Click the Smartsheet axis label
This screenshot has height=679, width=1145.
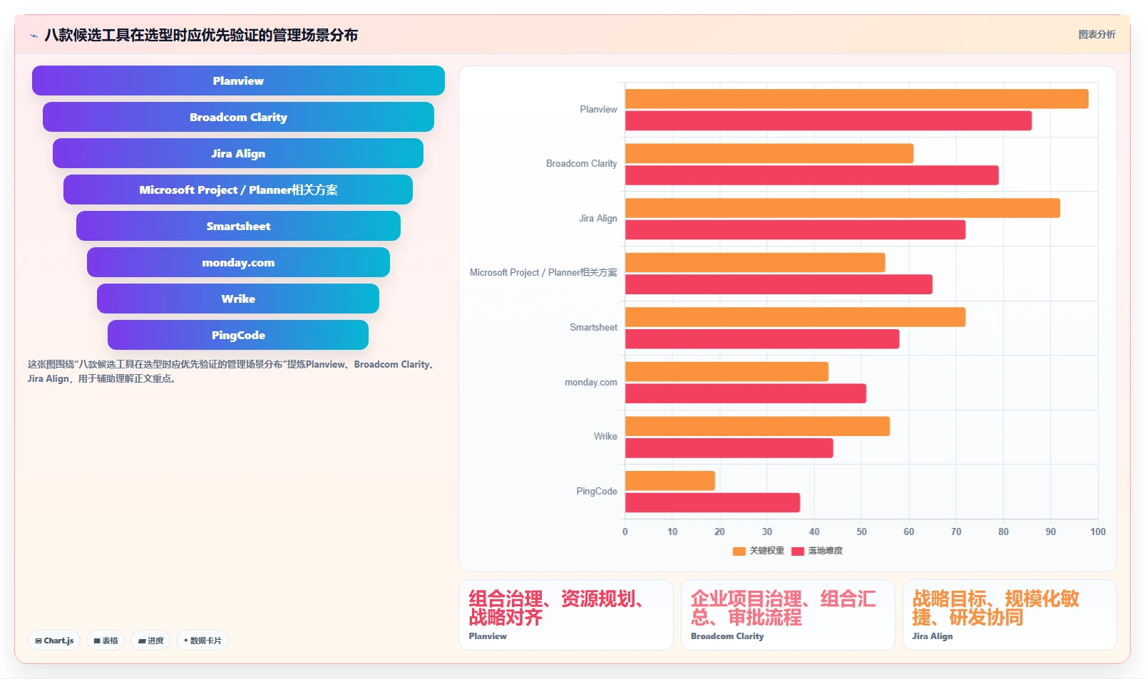[593, 327]
